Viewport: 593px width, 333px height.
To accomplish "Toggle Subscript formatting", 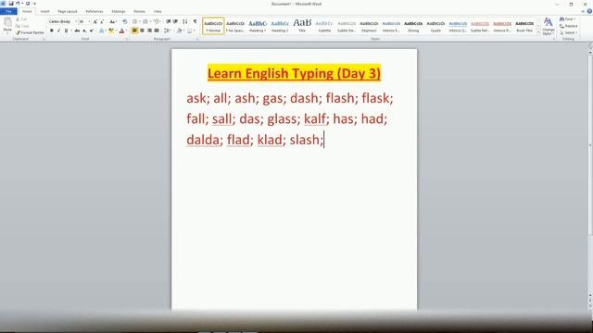I will pyautogui.click(x=84, y=31).
